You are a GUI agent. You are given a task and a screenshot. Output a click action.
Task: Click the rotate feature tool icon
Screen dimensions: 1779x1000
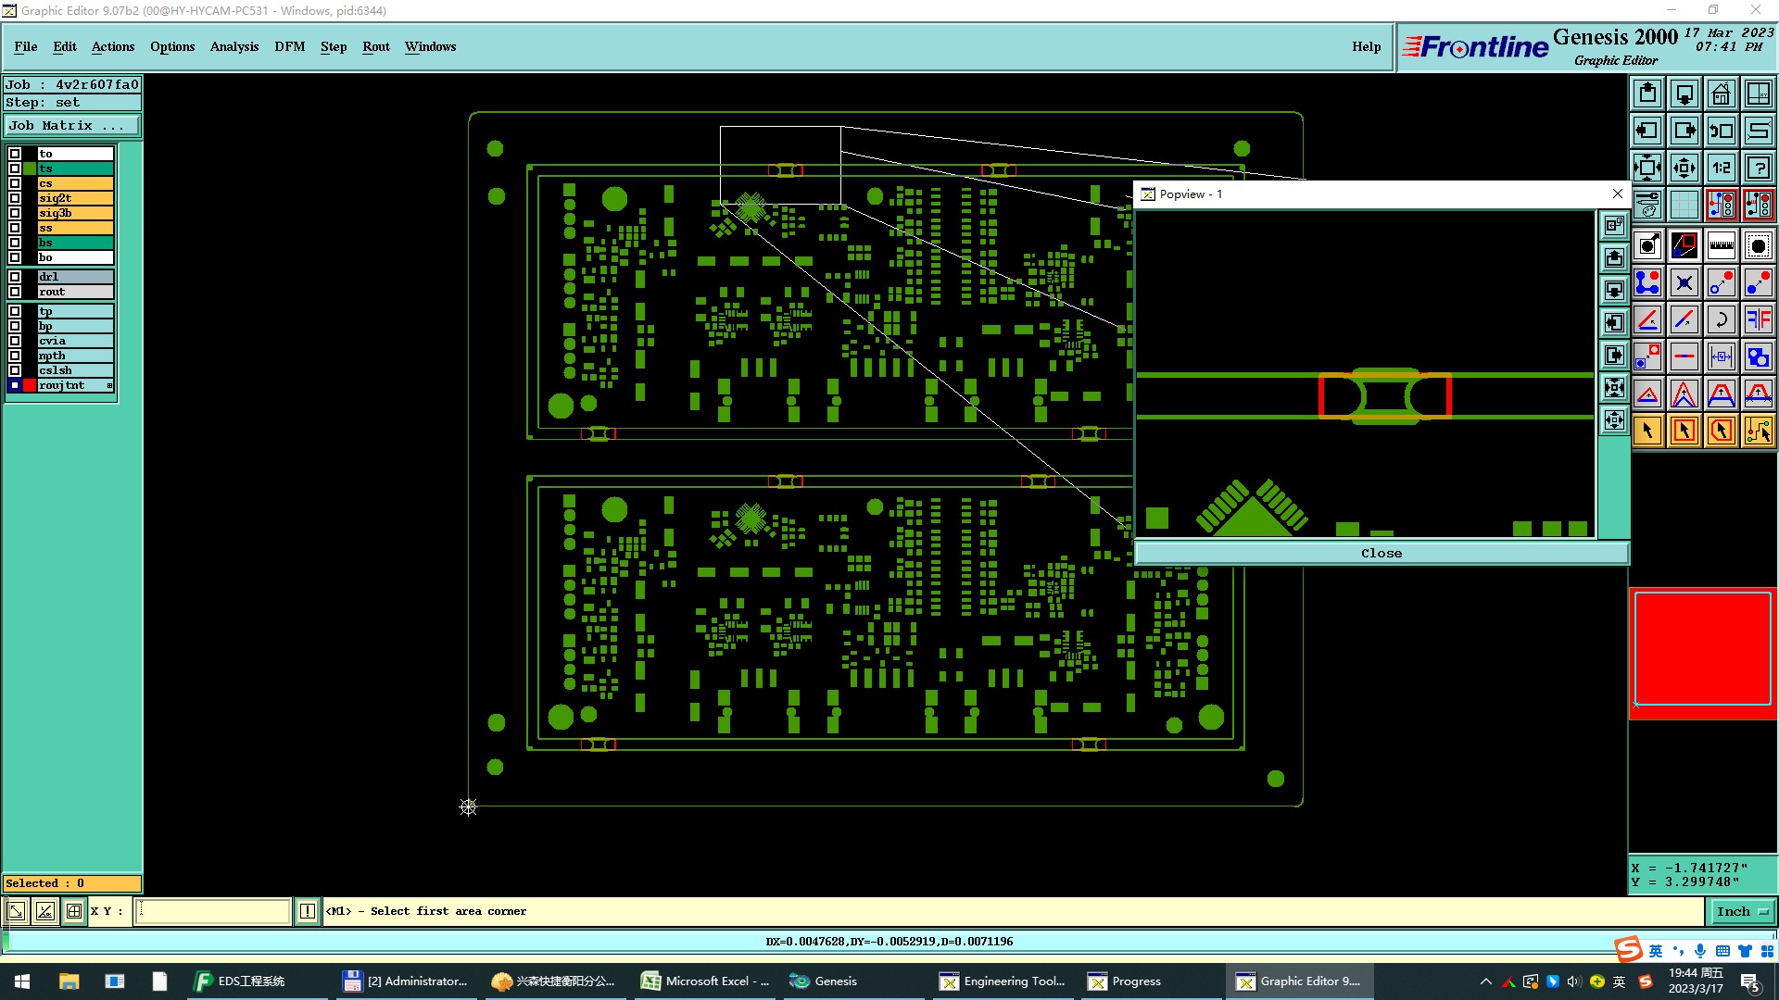point(1721,319)
